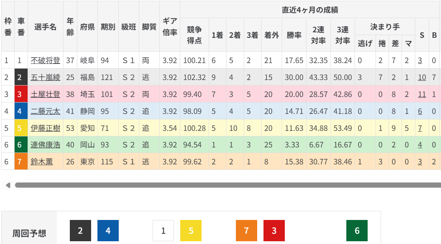Click the 土屋壮登 racer name link
441x244 pixels.
pyautogui.click(x=45, y=94)
